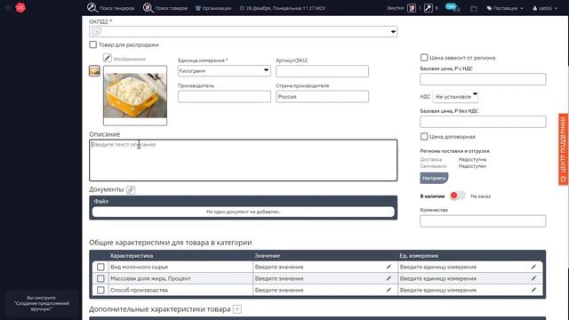Screen dimensions: 569x320
Task: Open the НДС Не установлен dropdown
Action: (455, 97)
